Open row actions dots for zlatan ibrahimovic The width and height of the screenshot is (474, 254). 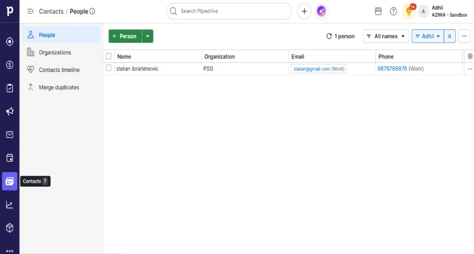tap(470, 69)
